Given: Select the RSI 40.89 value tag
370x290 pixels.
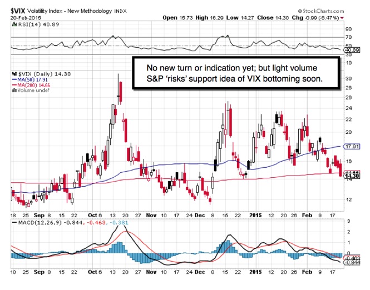Looking at the screenshot, I should pyautogui.click(x=351, y=50).
